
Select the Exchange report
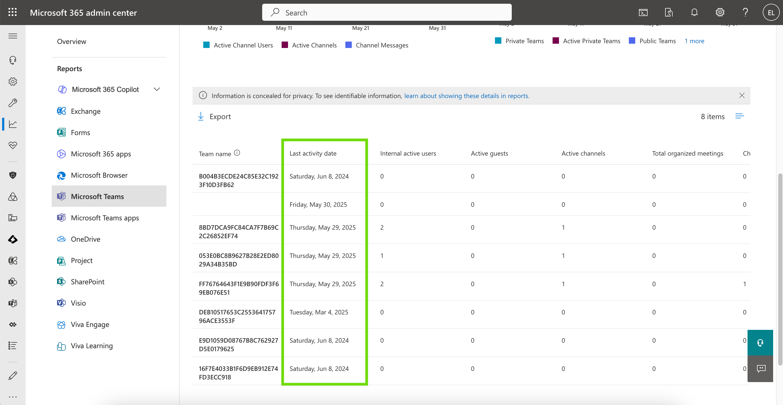(109, 111)
